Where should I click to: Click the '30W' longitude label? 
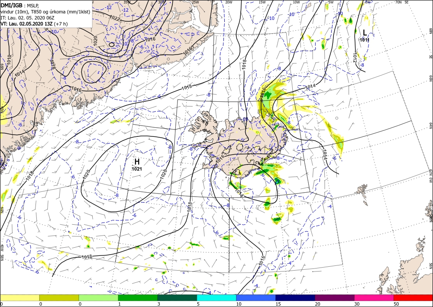click(161, 2)
